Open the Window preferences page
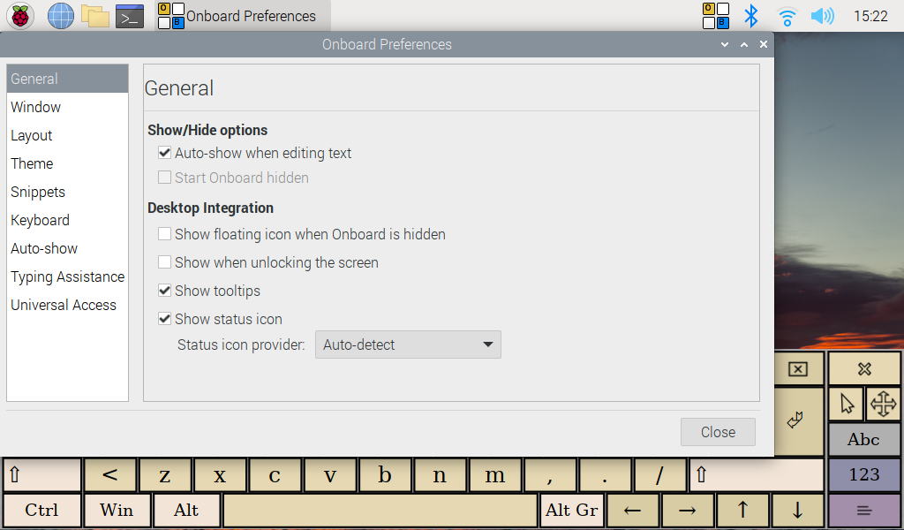The width and height of the screenshot is (904, 530). (x=67, y=107)
